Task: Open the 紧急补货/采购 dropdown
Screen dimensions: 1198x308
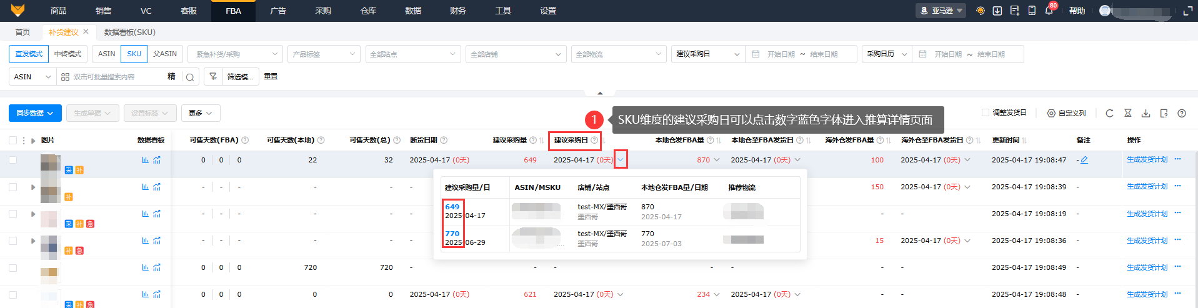Action: (236, 54)
